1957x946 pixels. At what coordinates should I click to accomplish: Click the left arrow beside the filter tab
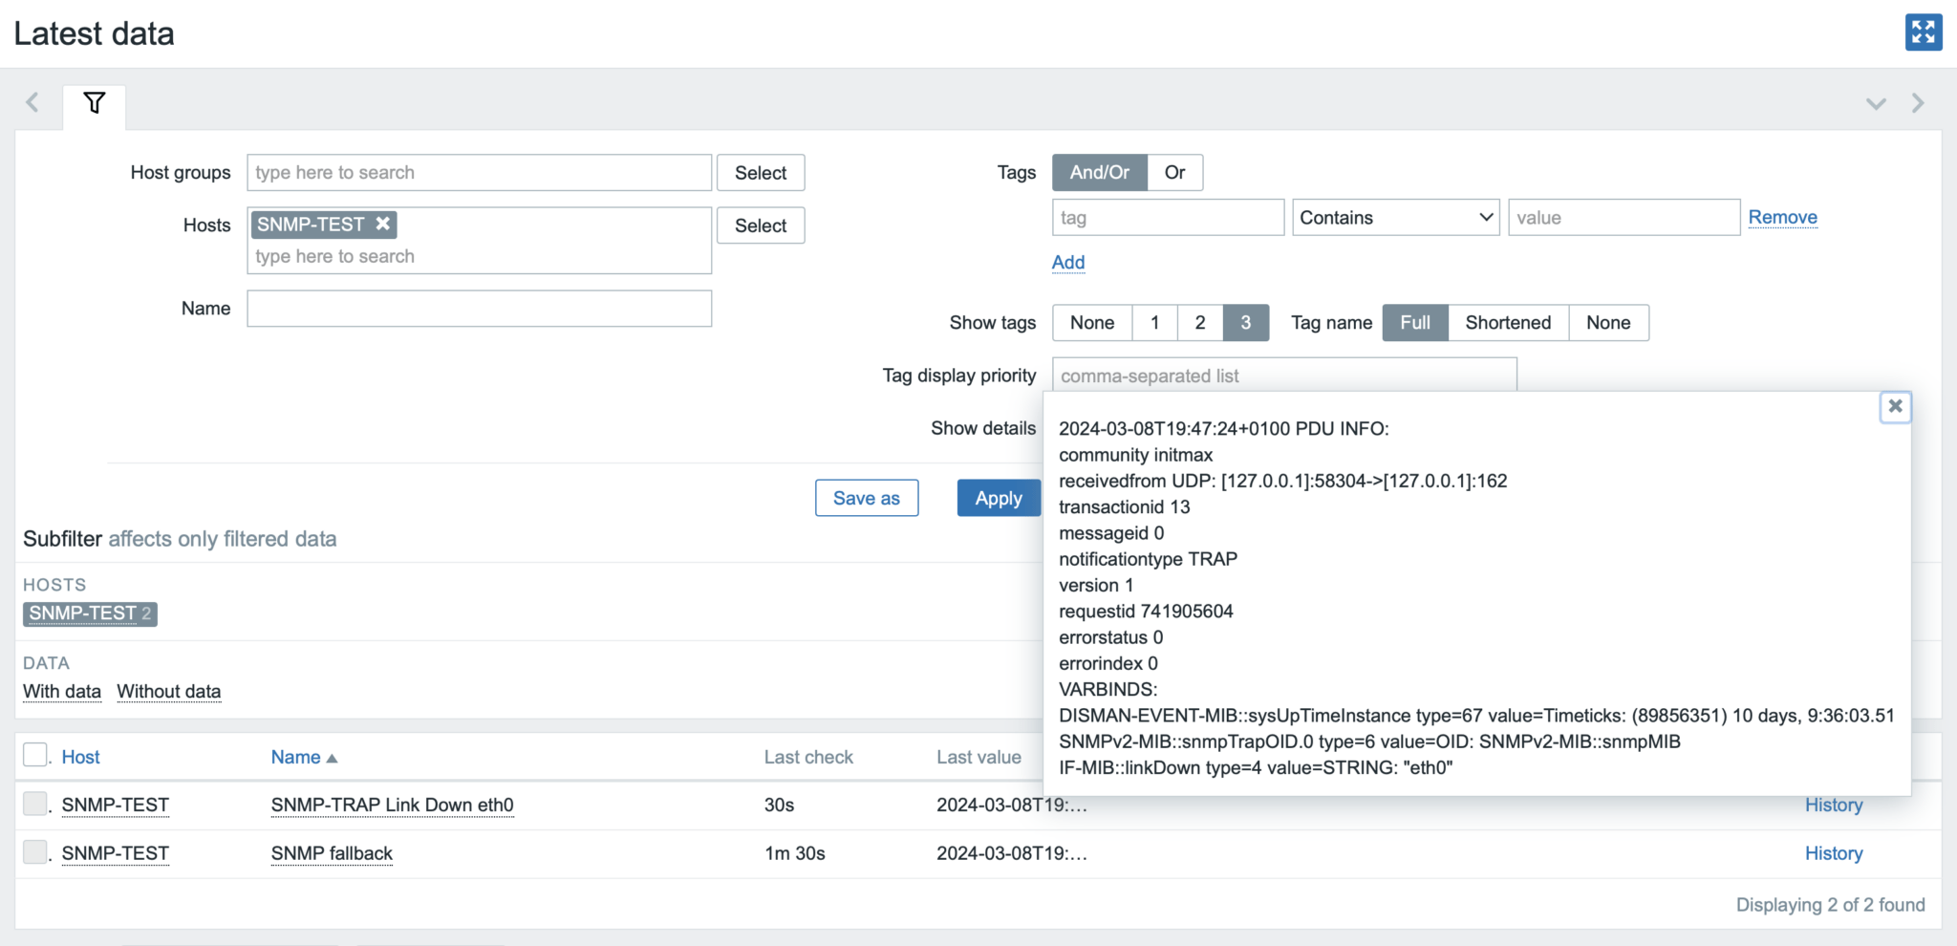pyautogui.click(x=33, y=102)
